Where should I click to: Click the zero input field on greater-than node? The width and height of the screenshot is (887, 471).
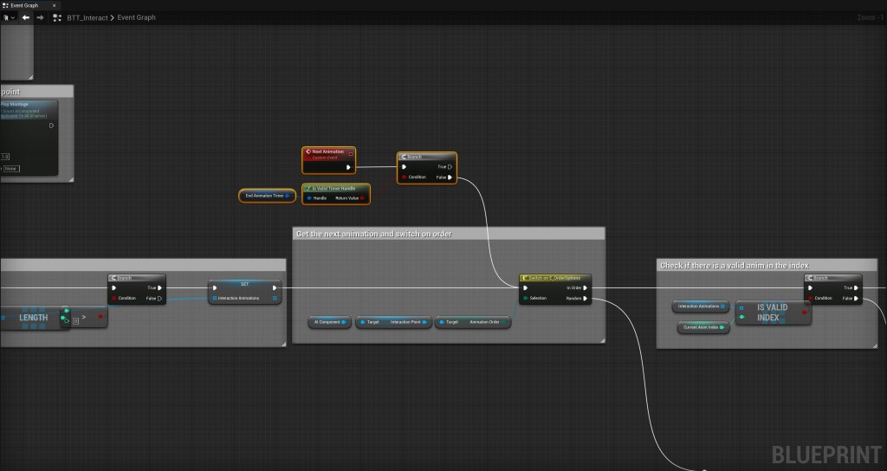[75, 321]
